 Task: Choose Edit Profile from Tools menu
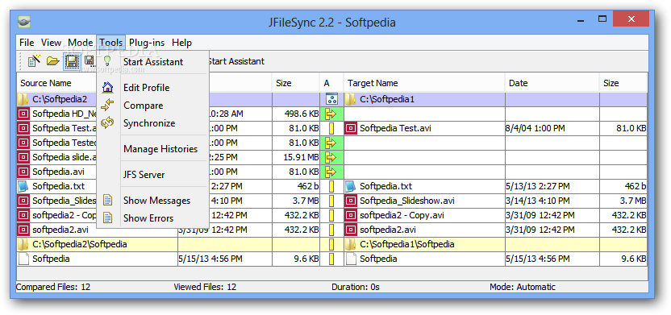pos(152,88)
